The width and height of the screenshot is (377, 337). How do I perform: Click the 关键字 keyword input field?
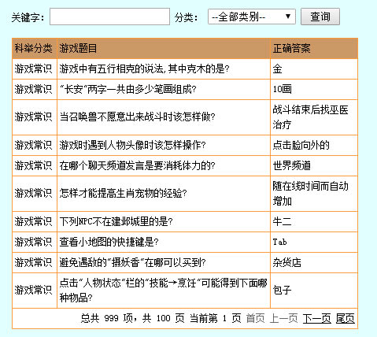point(109,17)
